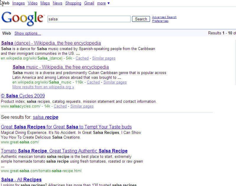Click the bold 'Web' label in results bar

point(6,33)
